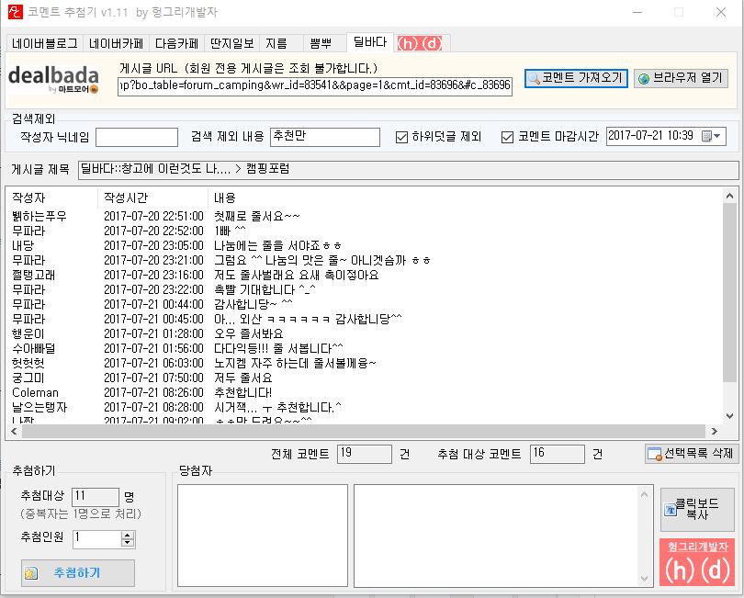Click the 코멘트 가져오기 button
This screenshot has height=598, width=744.
coord(577,78)
